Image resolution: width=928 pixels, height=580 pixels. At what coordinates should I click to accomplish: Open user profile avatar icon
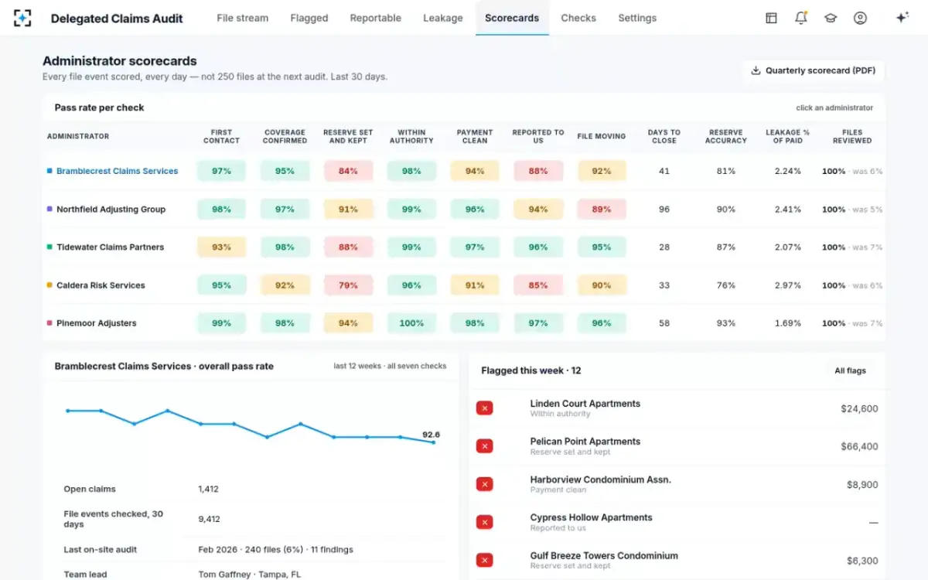click(860, 18)
